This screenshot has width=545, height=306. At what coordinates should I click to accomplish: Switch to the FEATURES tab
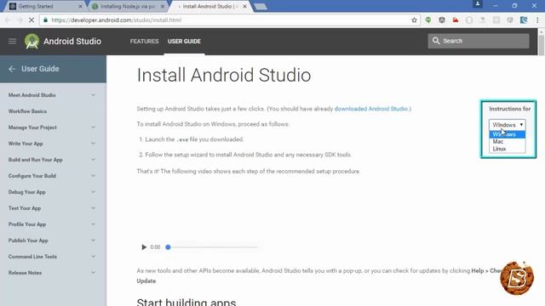pyautogui.click(x=144, y=42)
